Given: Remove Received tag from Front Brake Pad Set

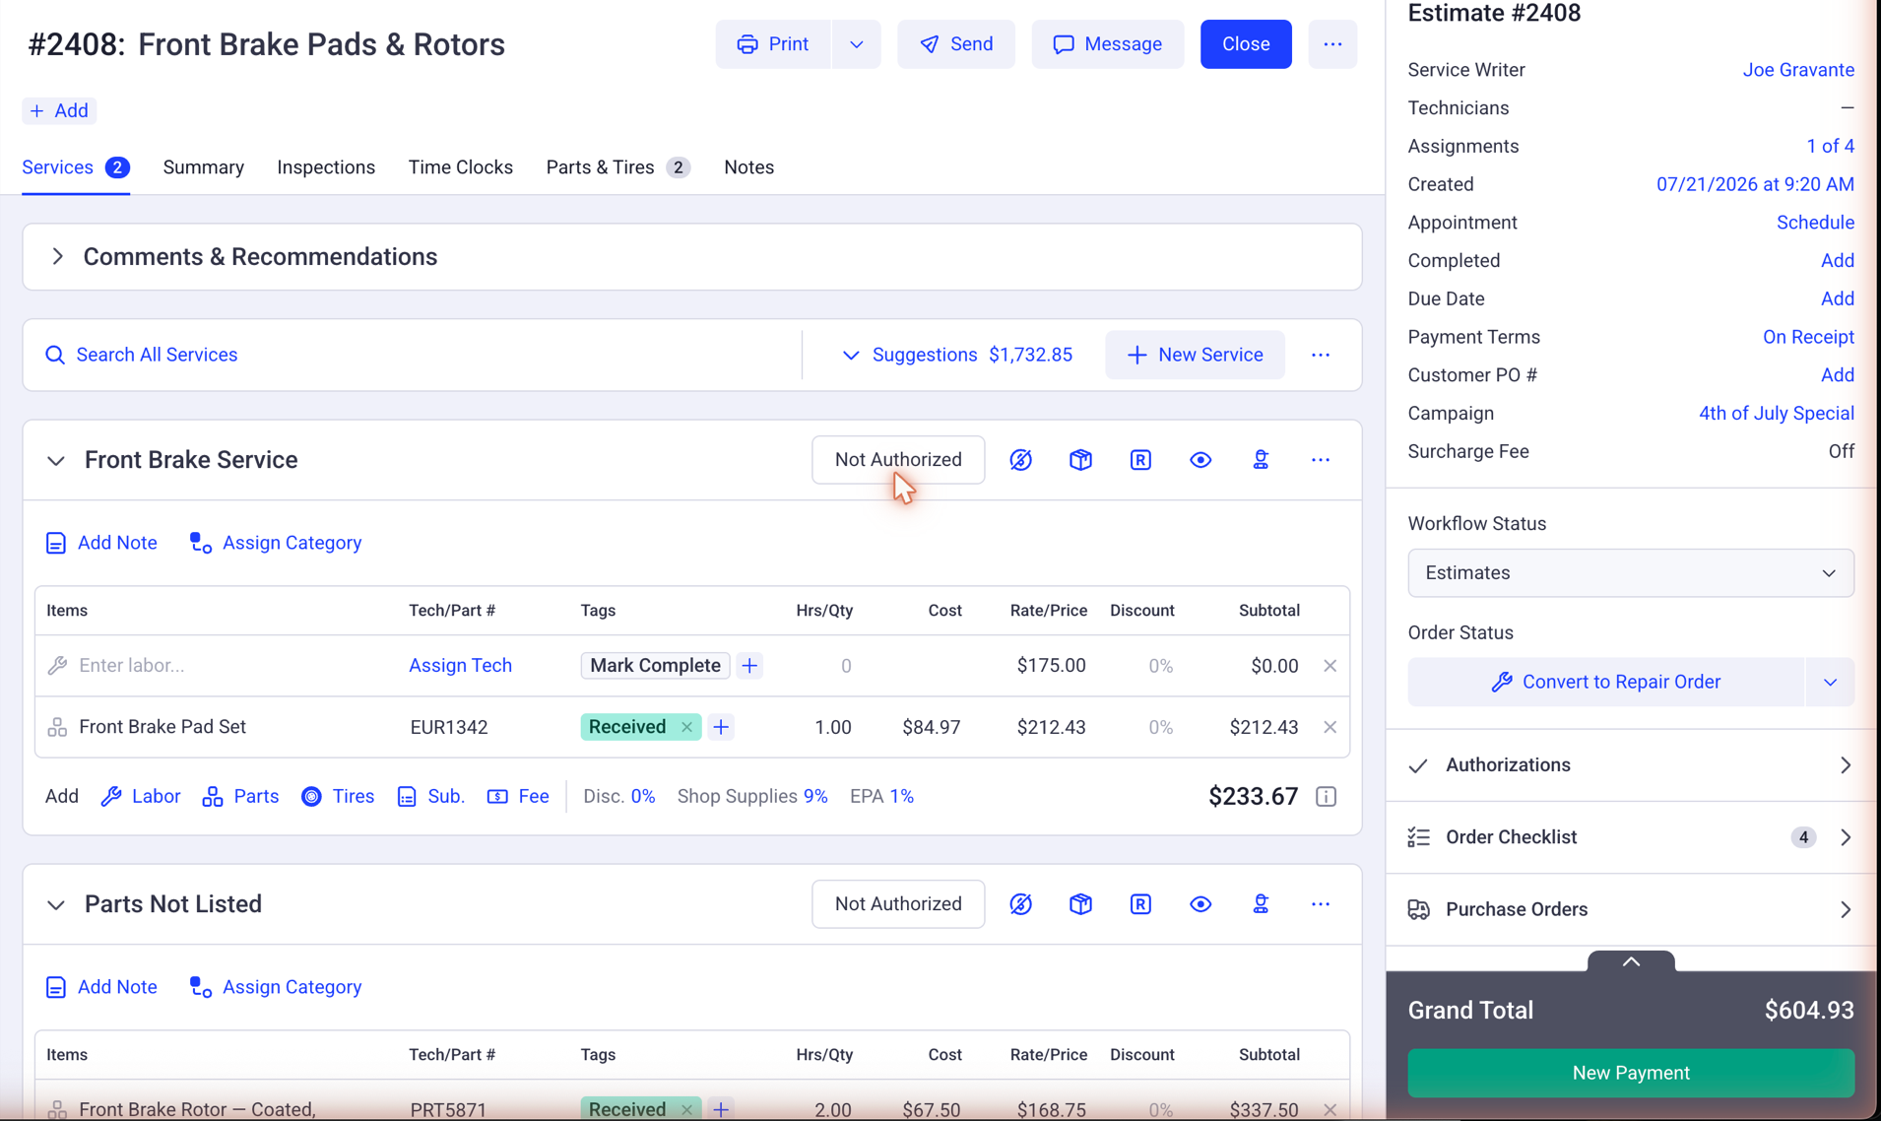Looking at the screenshot, I should pyautogui.click(x=686, y=727).
